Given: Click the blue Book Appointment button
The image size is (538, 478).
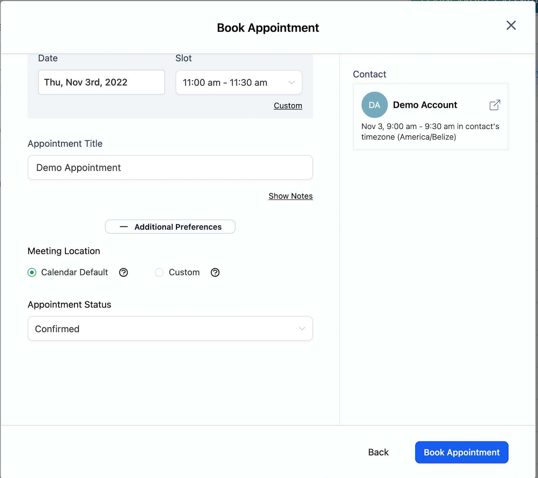Looking at the screenshot, I should 462,452.
